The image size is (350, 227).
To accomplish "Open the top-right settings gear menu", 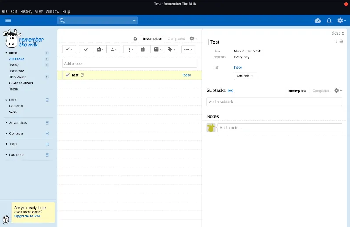I will pyautogui.click(x=341, y=21).
